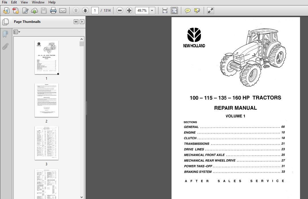Screen dimensions: 308x199
Task: Click the thumbnail scrollbar handle
Action: pos(82,44)
